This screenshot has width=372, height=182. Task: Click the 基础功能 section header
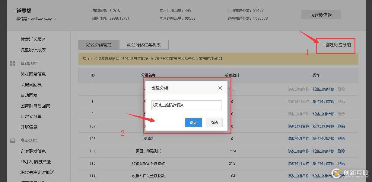point(29,63)
